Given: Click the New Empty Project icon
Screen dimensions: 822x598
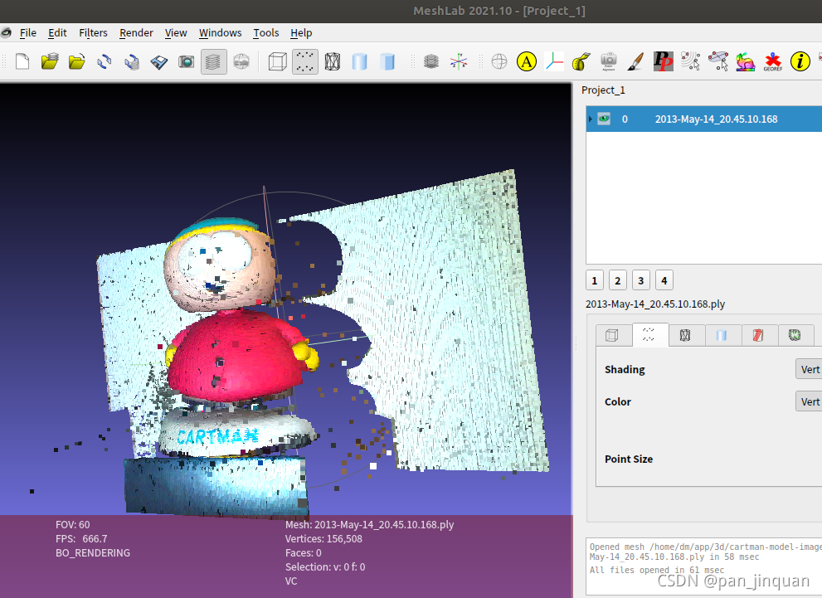Looking at the screenshot, I should click(x=22, y=62).
